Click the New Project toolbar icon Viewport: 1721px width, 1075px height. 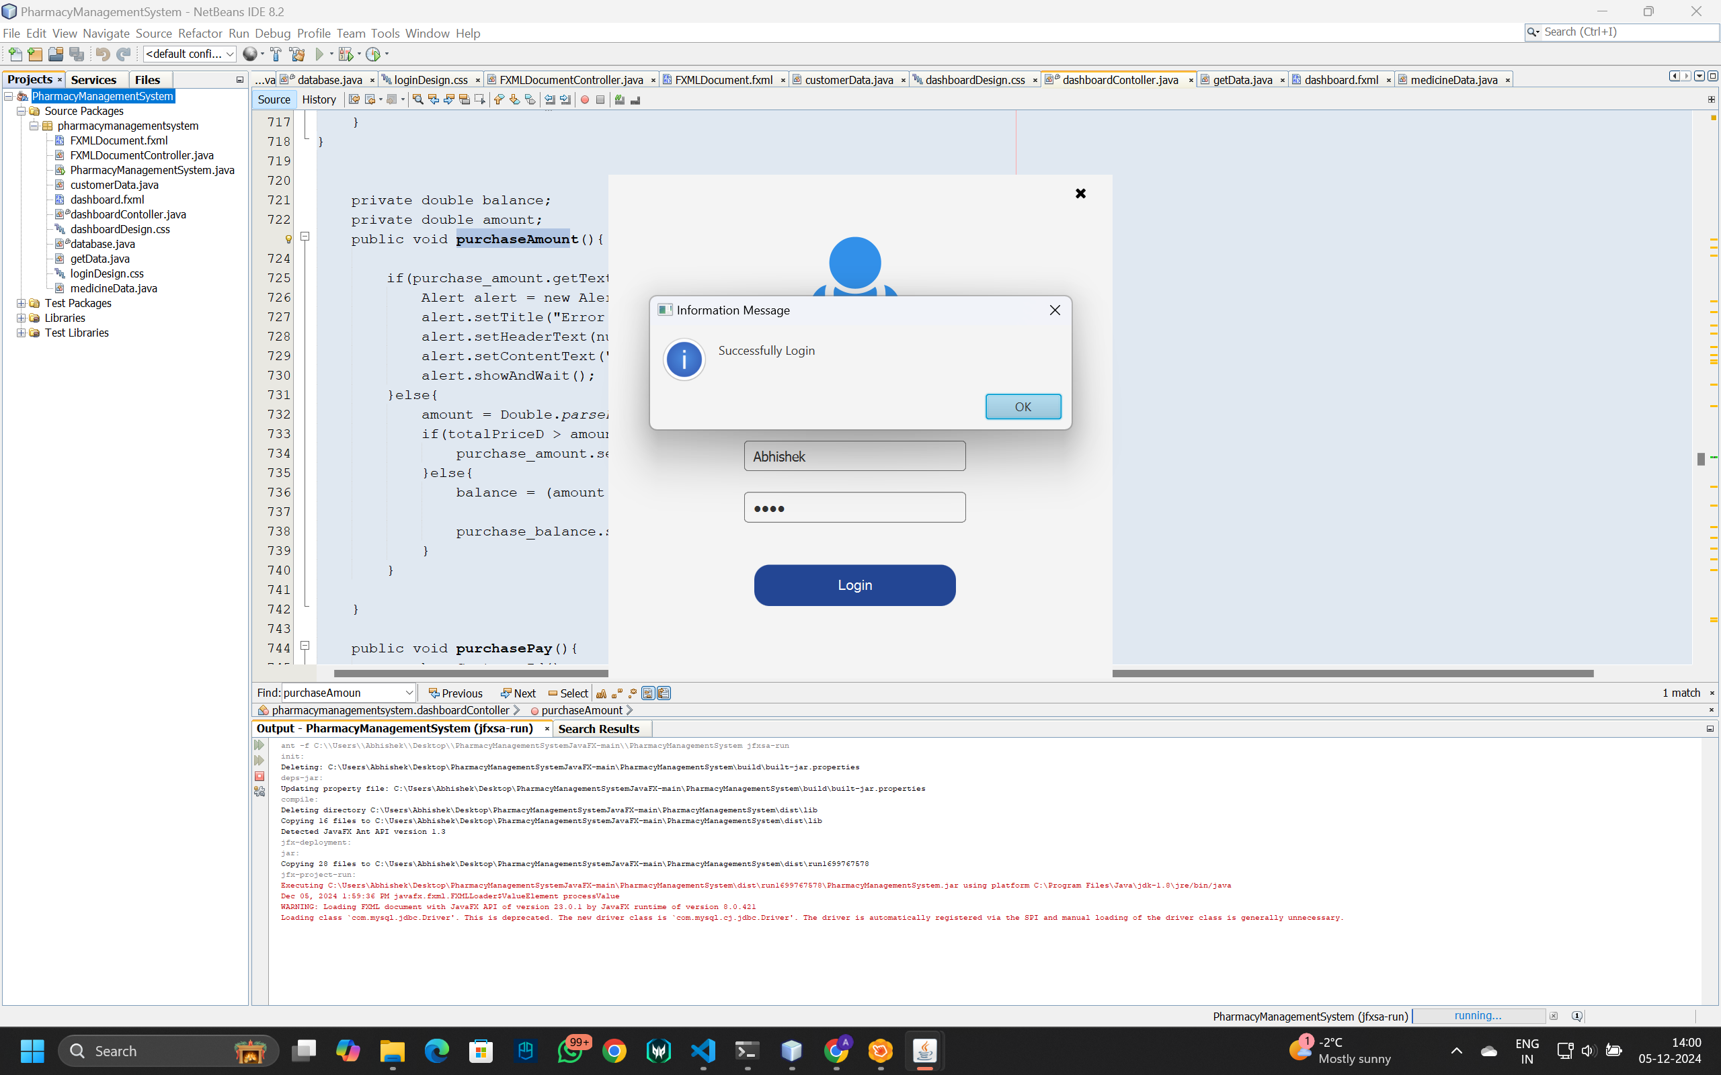(35, 54)
